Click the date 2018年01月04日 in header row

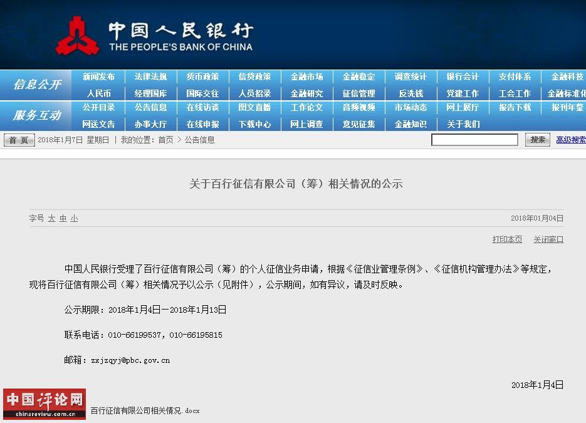pos(537,218)
